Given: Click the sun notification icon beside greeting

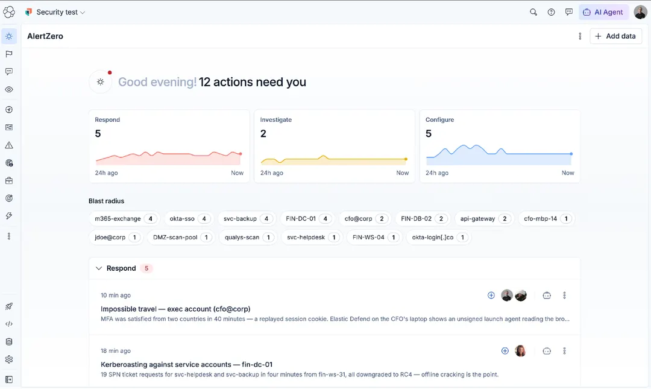Looking at the screenshot, I should click(x=101, y=82).
